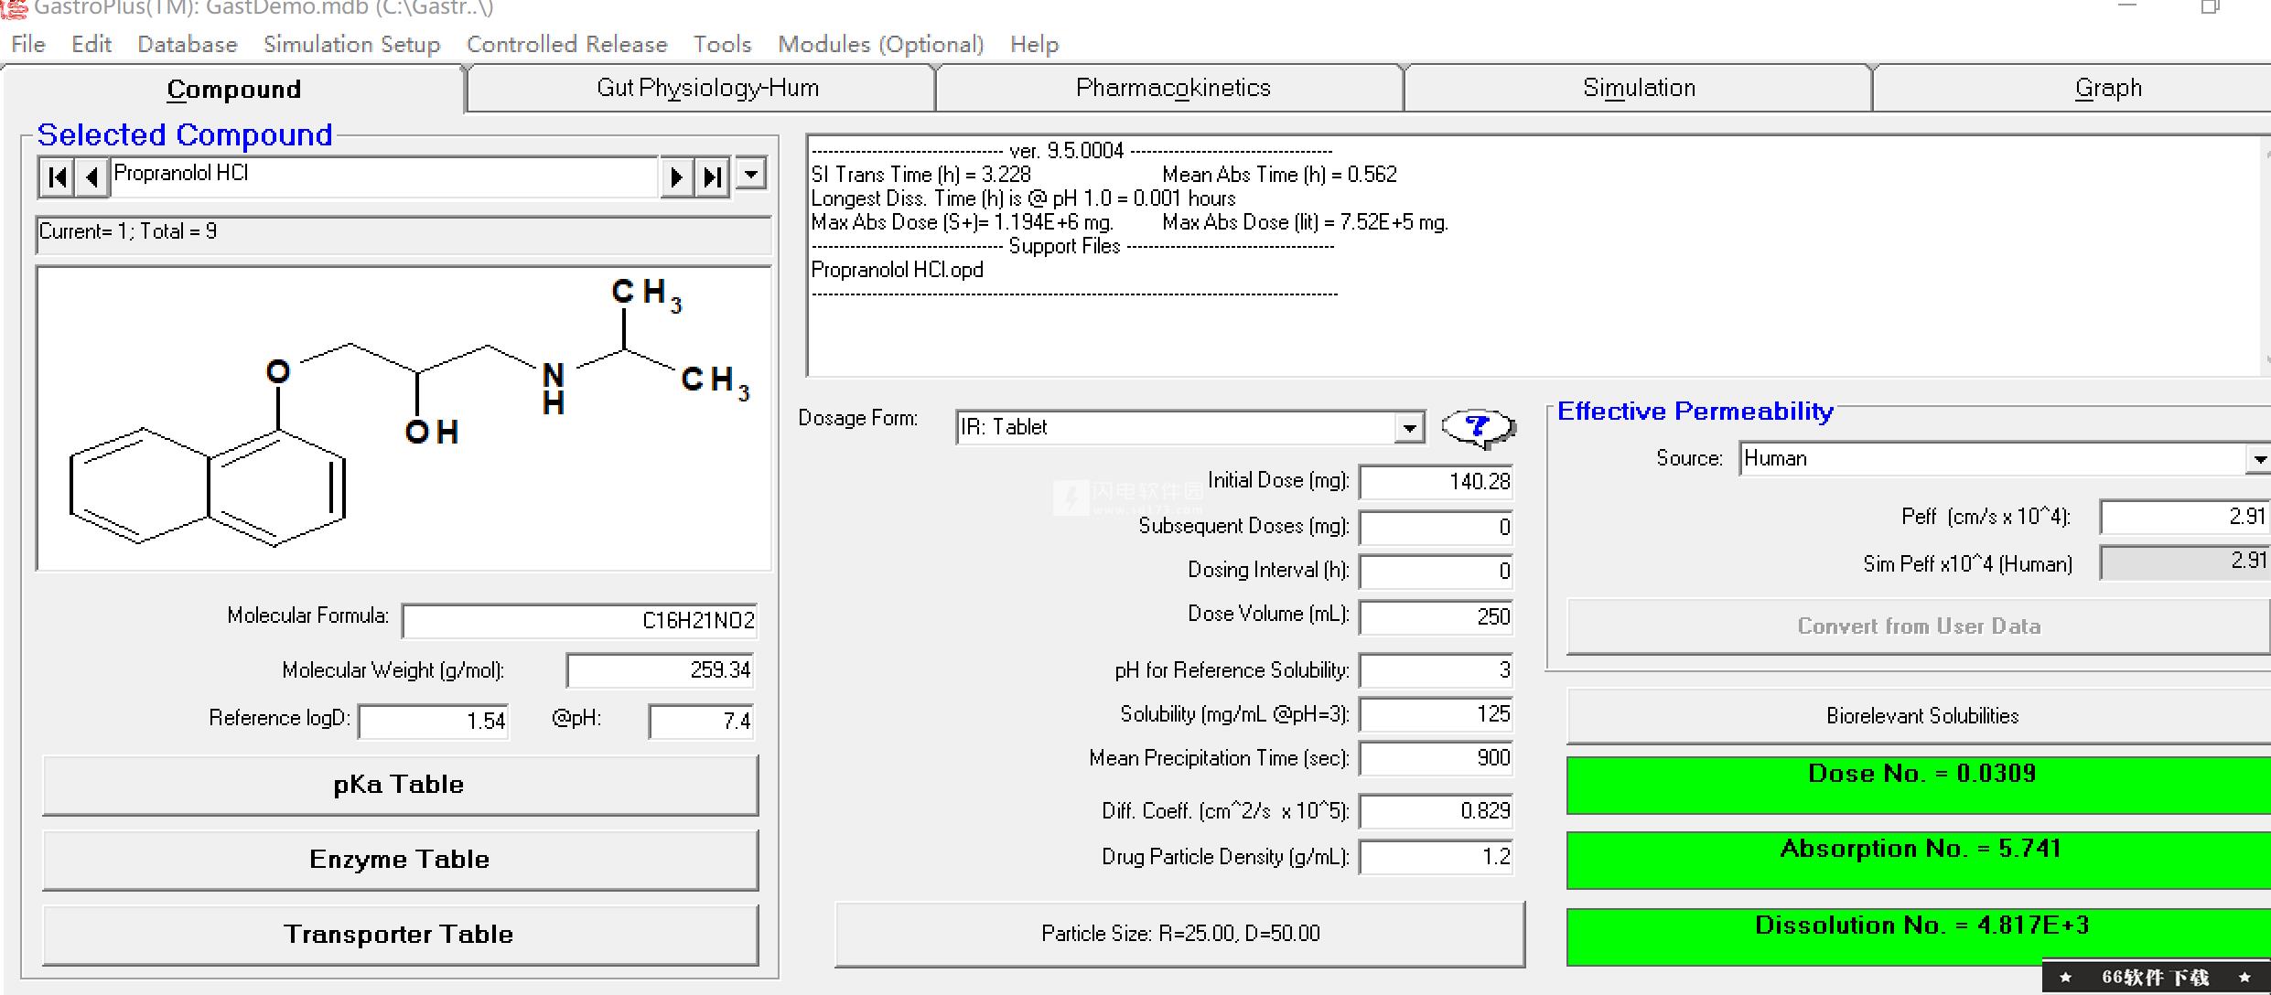The height and width of the screenshot is (995, 2271).
Task: Click the Solubility mg/mL field
Action: pyautogui.click(x=1437, y=714)
